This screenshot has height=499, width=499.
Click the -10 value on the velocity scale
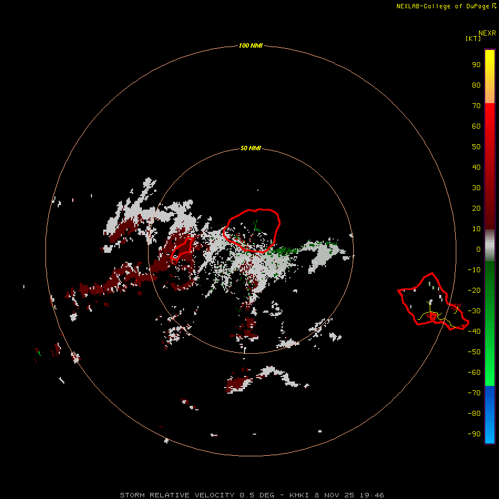474,270
